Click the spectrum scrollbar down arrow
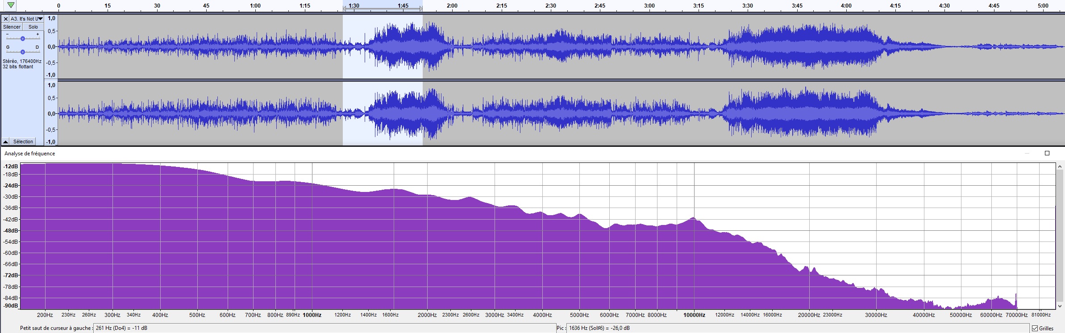The image size is (1065, 333). [x=1060, y=306]
